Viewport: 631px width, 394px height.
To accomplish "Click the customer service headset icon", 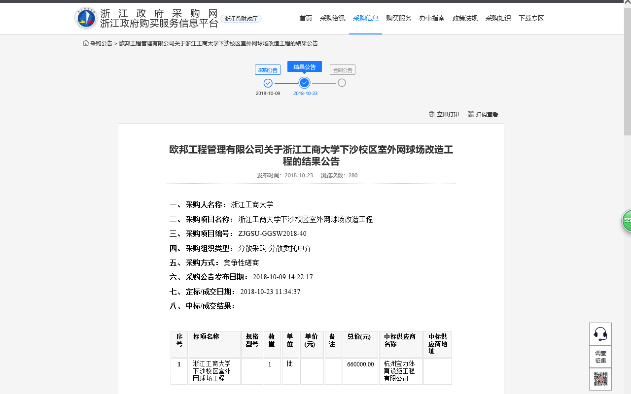I will 600,333.
